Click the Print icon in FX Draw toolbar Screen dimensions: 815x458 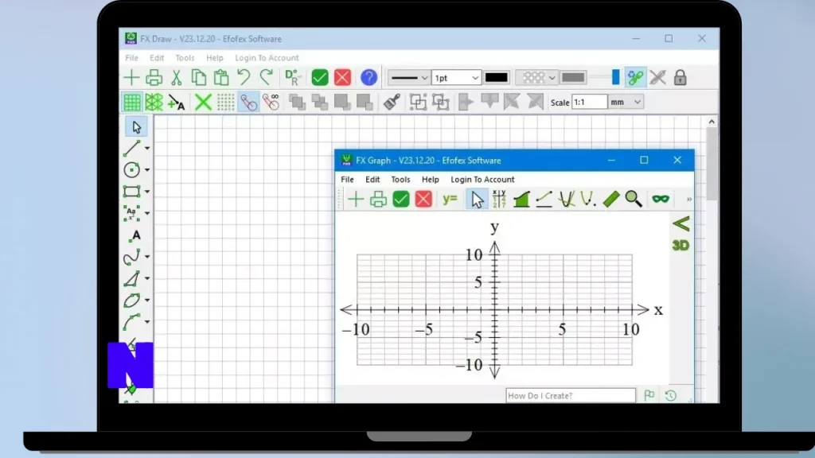pyautogui.click(x=154, y=77)
